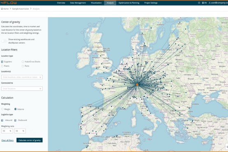The height and width of the screenshot is (152, 228).
Task: Open Optimization & Planning menu
Action: pos(129,3)
